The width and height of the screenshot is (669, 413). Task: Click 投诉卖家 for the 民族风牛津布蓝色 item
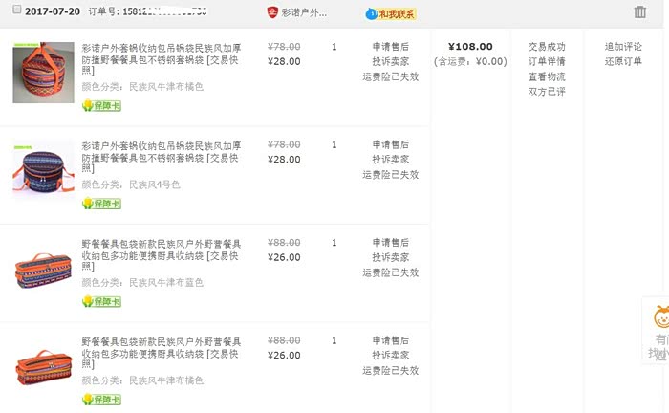[390, 257]
